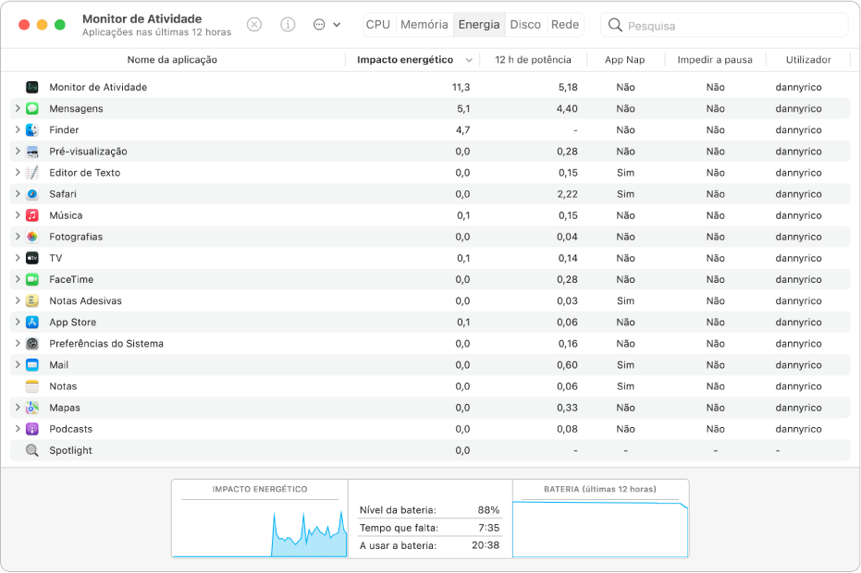
Task: Select the Spotlight row name
Action: [71, 451]
